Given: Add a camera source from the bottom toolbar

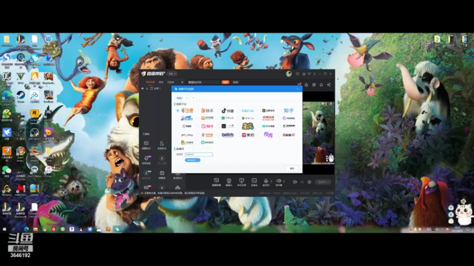Looking at the screenshot, I should pyautogui.click(x=229, y=182).
